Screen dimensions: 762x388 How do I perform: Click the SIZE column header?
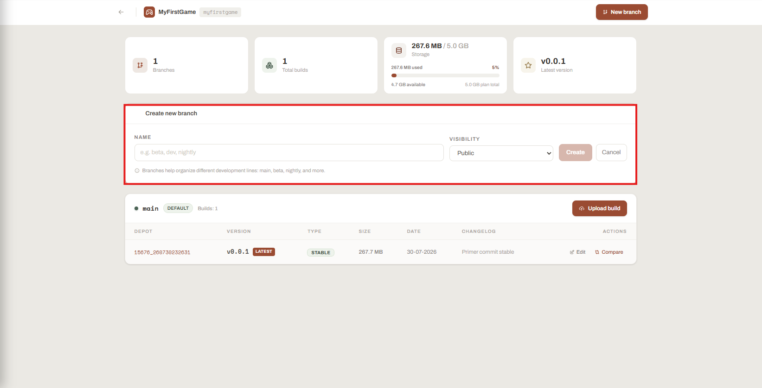pyautogui.click(x=365, y=232)
